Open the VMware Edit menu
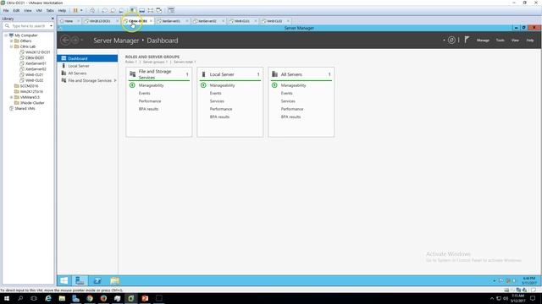Viewport: 542px width, 304px height. [16, 10]
